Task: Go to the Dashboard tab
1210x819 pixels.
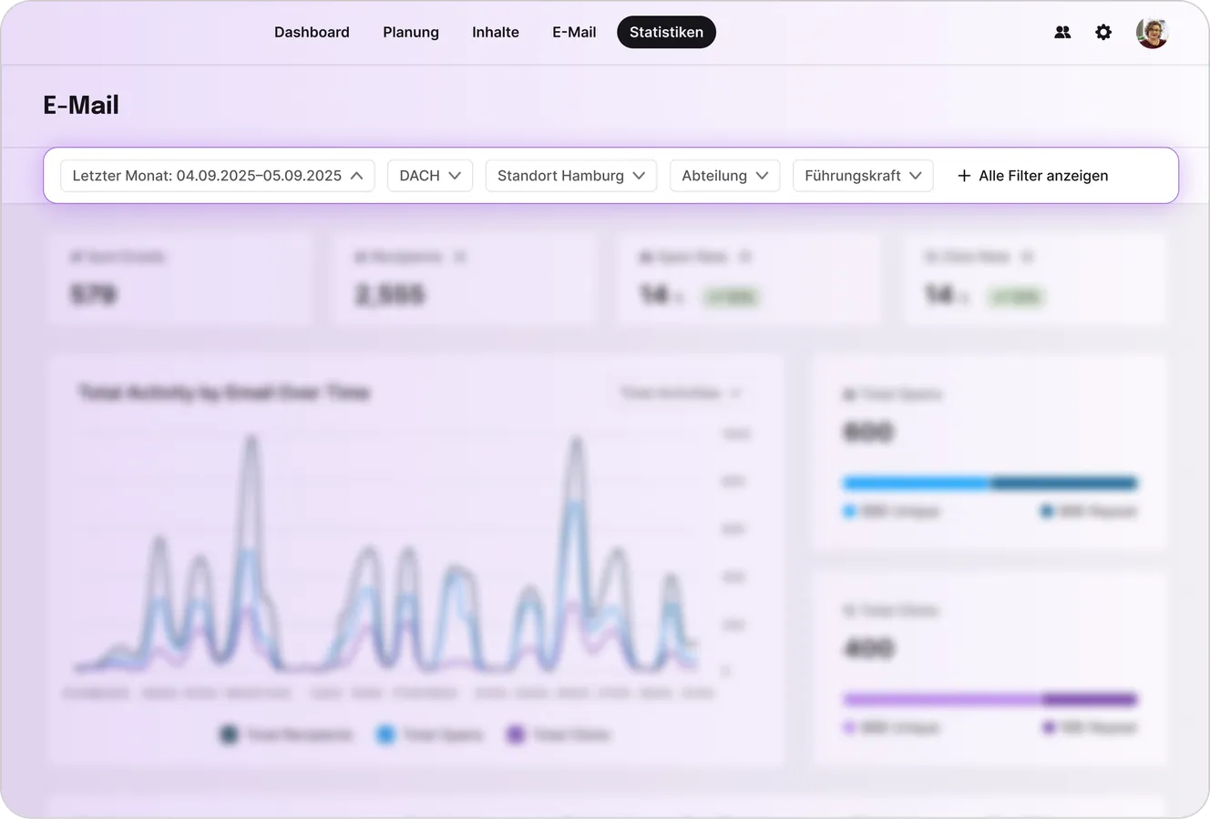Action: [x=312, y=32]
